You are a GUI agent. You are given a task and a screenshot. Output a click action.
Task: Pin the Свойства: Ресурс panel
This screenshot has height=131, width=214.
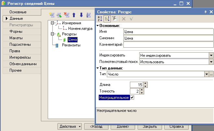tap(206, 12)
